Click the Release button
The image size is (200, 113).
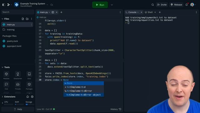176,5
